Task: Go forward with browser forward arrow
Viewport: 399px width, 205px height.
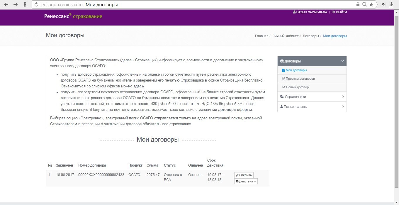Action: click(16, 4)
